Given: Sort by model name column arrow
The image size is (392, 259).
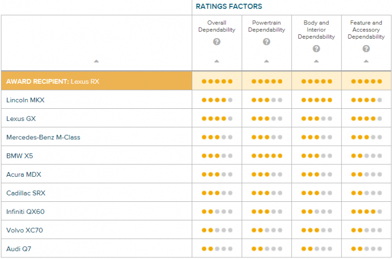Looking at the screenshot, I should pos(96,61).
